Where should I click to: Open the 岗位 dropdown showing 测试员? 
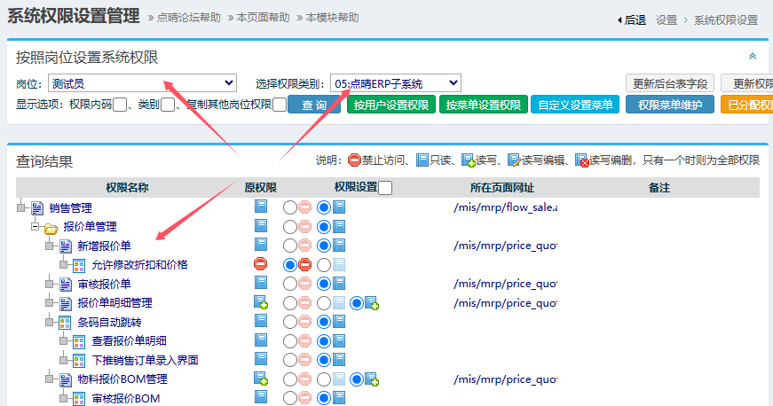click(142, 82)
